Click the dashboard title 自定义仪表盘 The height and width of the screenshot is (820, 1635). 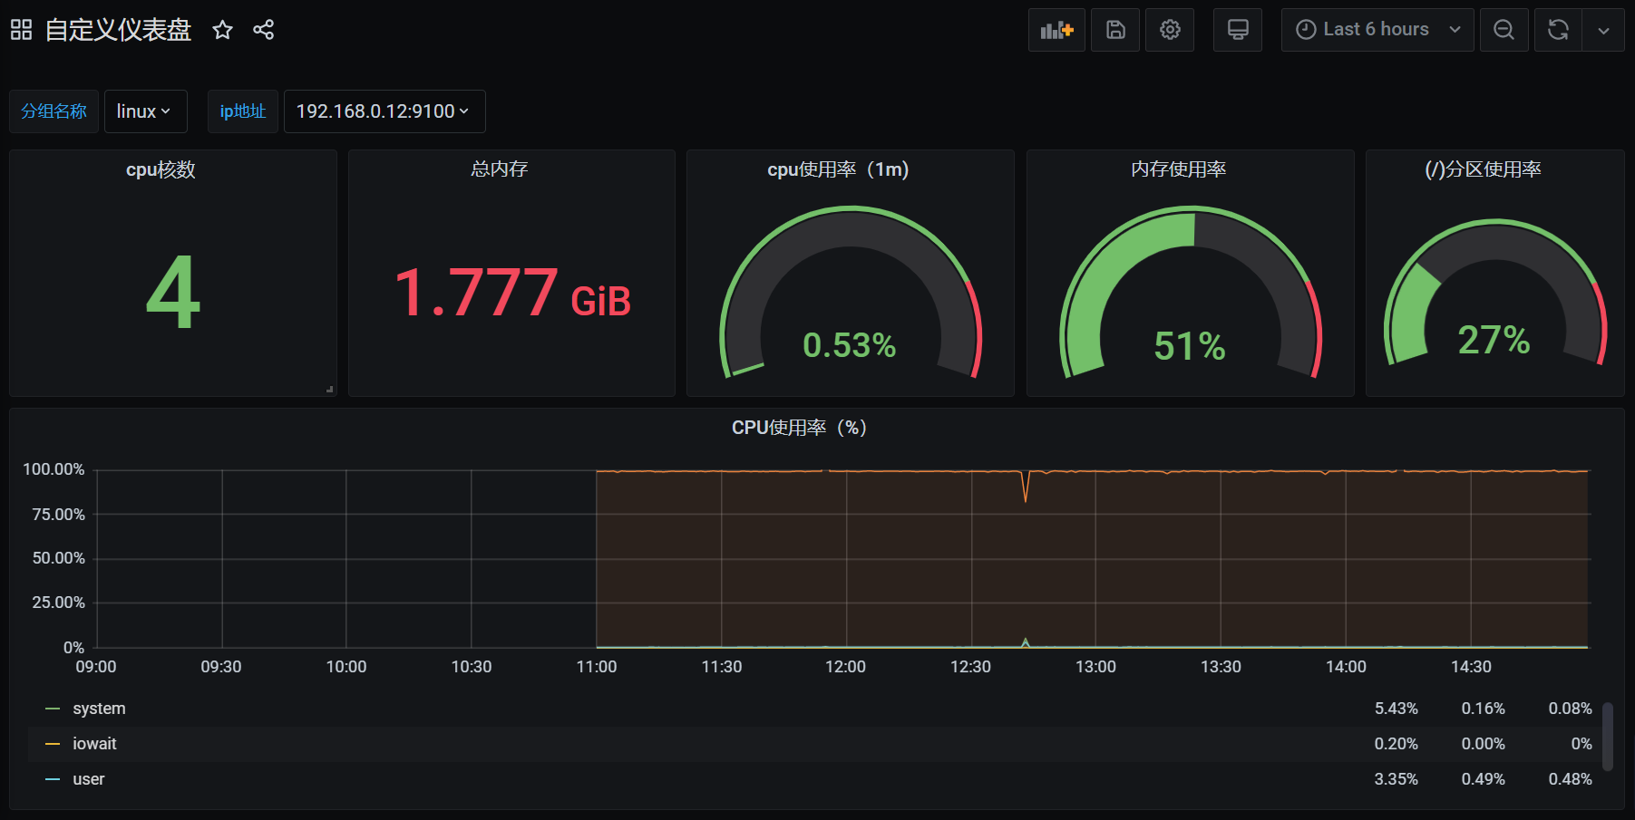[x=118, y=30]
